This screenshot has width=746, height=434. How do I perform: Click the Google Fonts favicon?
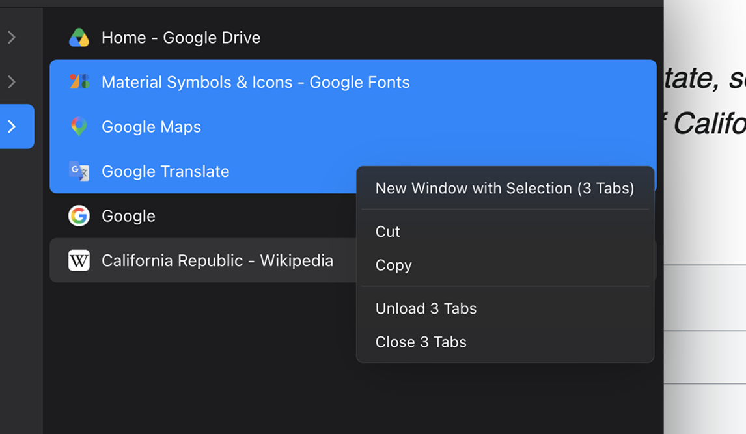[79, 82]
